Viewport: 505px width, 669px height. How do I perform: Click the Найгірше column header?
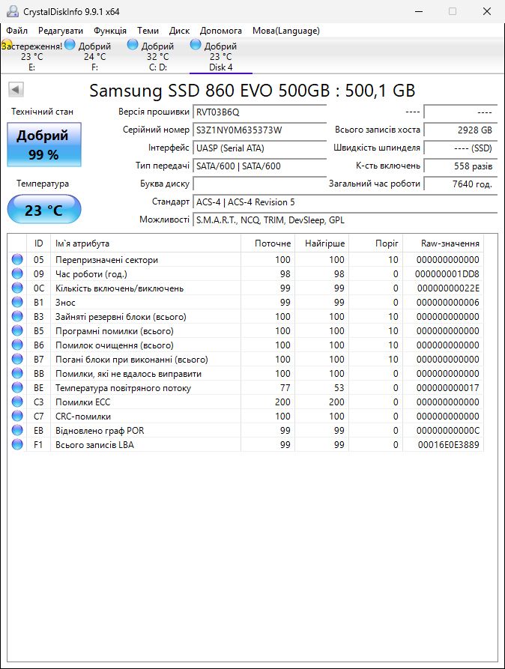click(321, 243)
